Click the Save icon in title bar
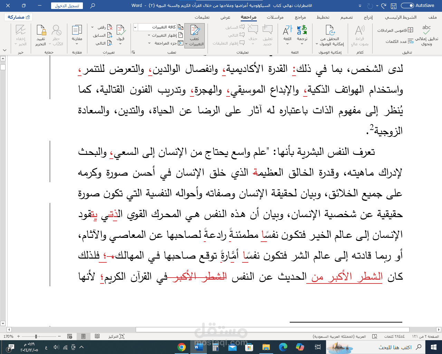The height and width of the screenshot is (354, 442). (393, 6)
